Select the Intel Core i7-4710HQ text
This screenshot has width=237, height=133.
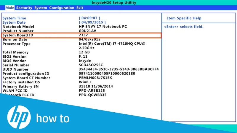click(112, 44)
